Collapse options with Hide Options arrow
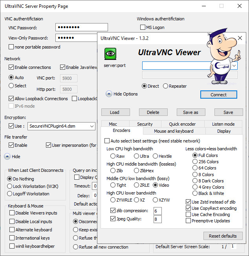 coord(109,94)
